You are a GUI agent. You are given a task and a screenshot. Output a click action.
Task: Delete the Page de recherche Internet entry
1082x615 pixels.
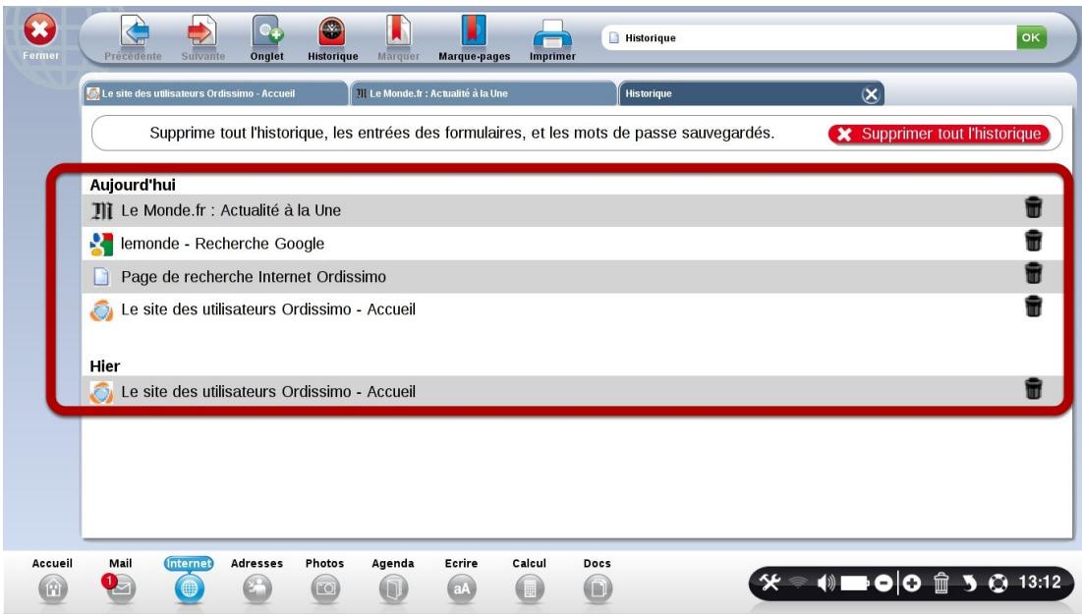coord(1033,273)
